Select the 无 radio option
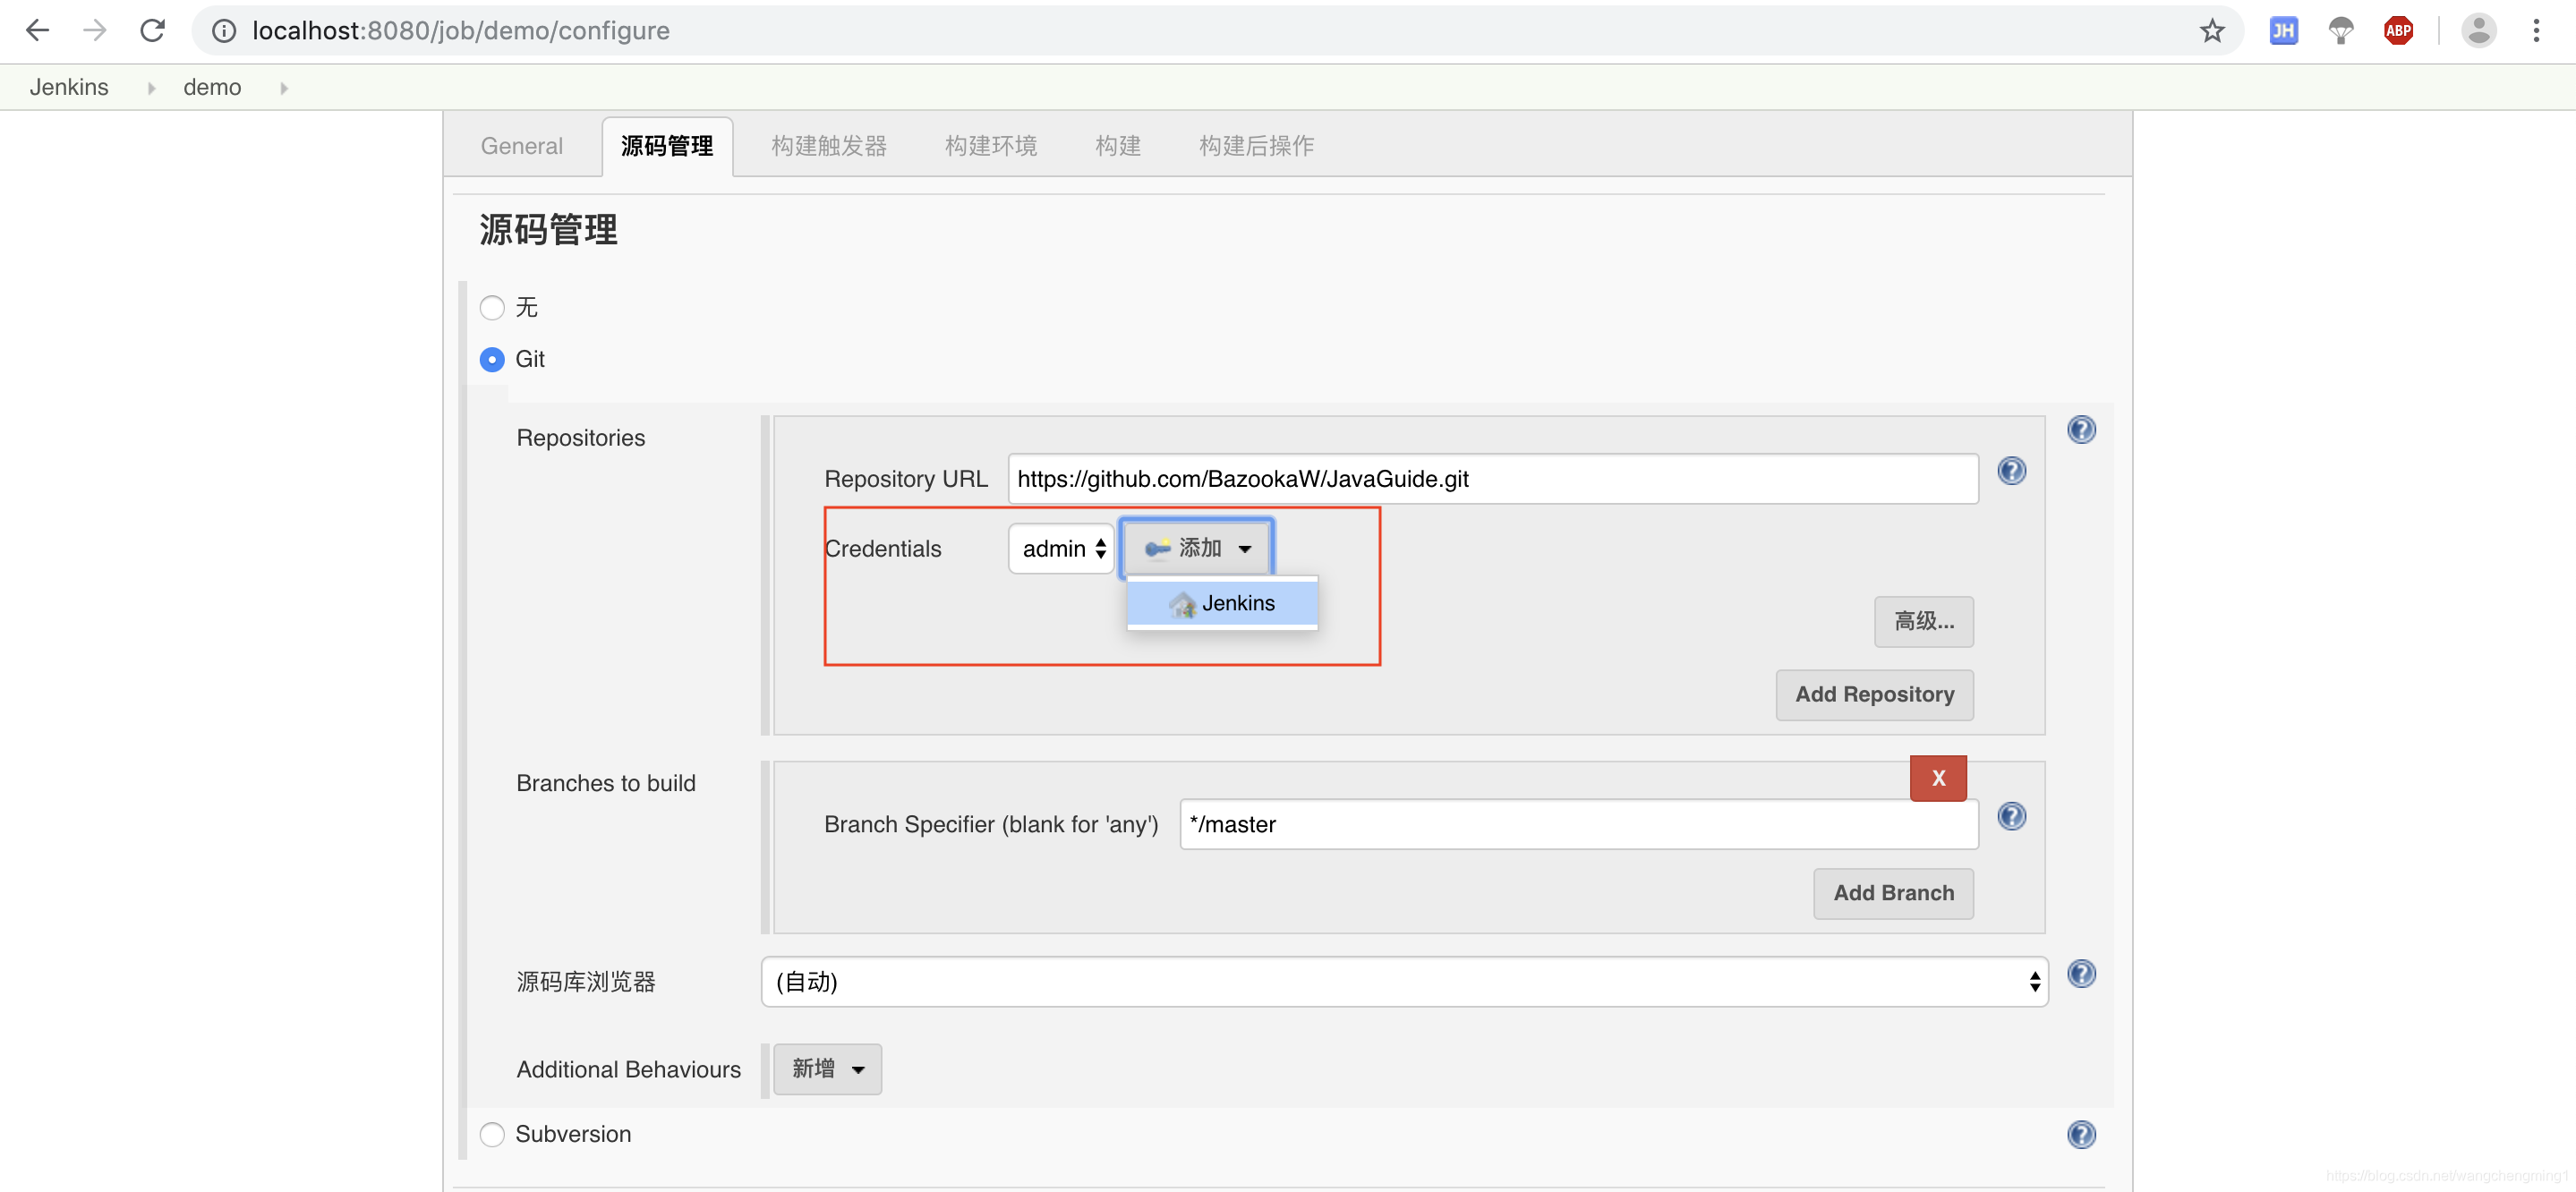 (492, 307)
